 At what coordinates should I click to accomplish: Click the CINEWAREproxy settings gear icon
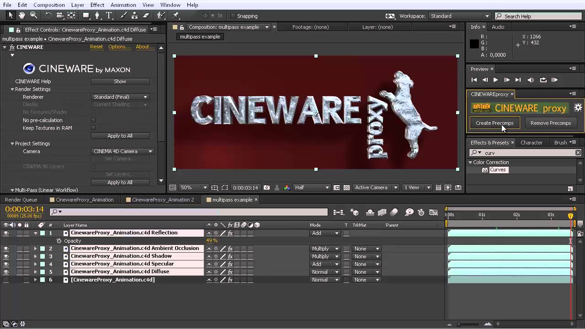pyautogui.click(x=578, y=108)
